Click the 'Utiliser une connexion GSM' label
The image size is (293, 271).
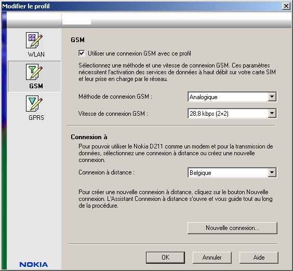(139, 53)
